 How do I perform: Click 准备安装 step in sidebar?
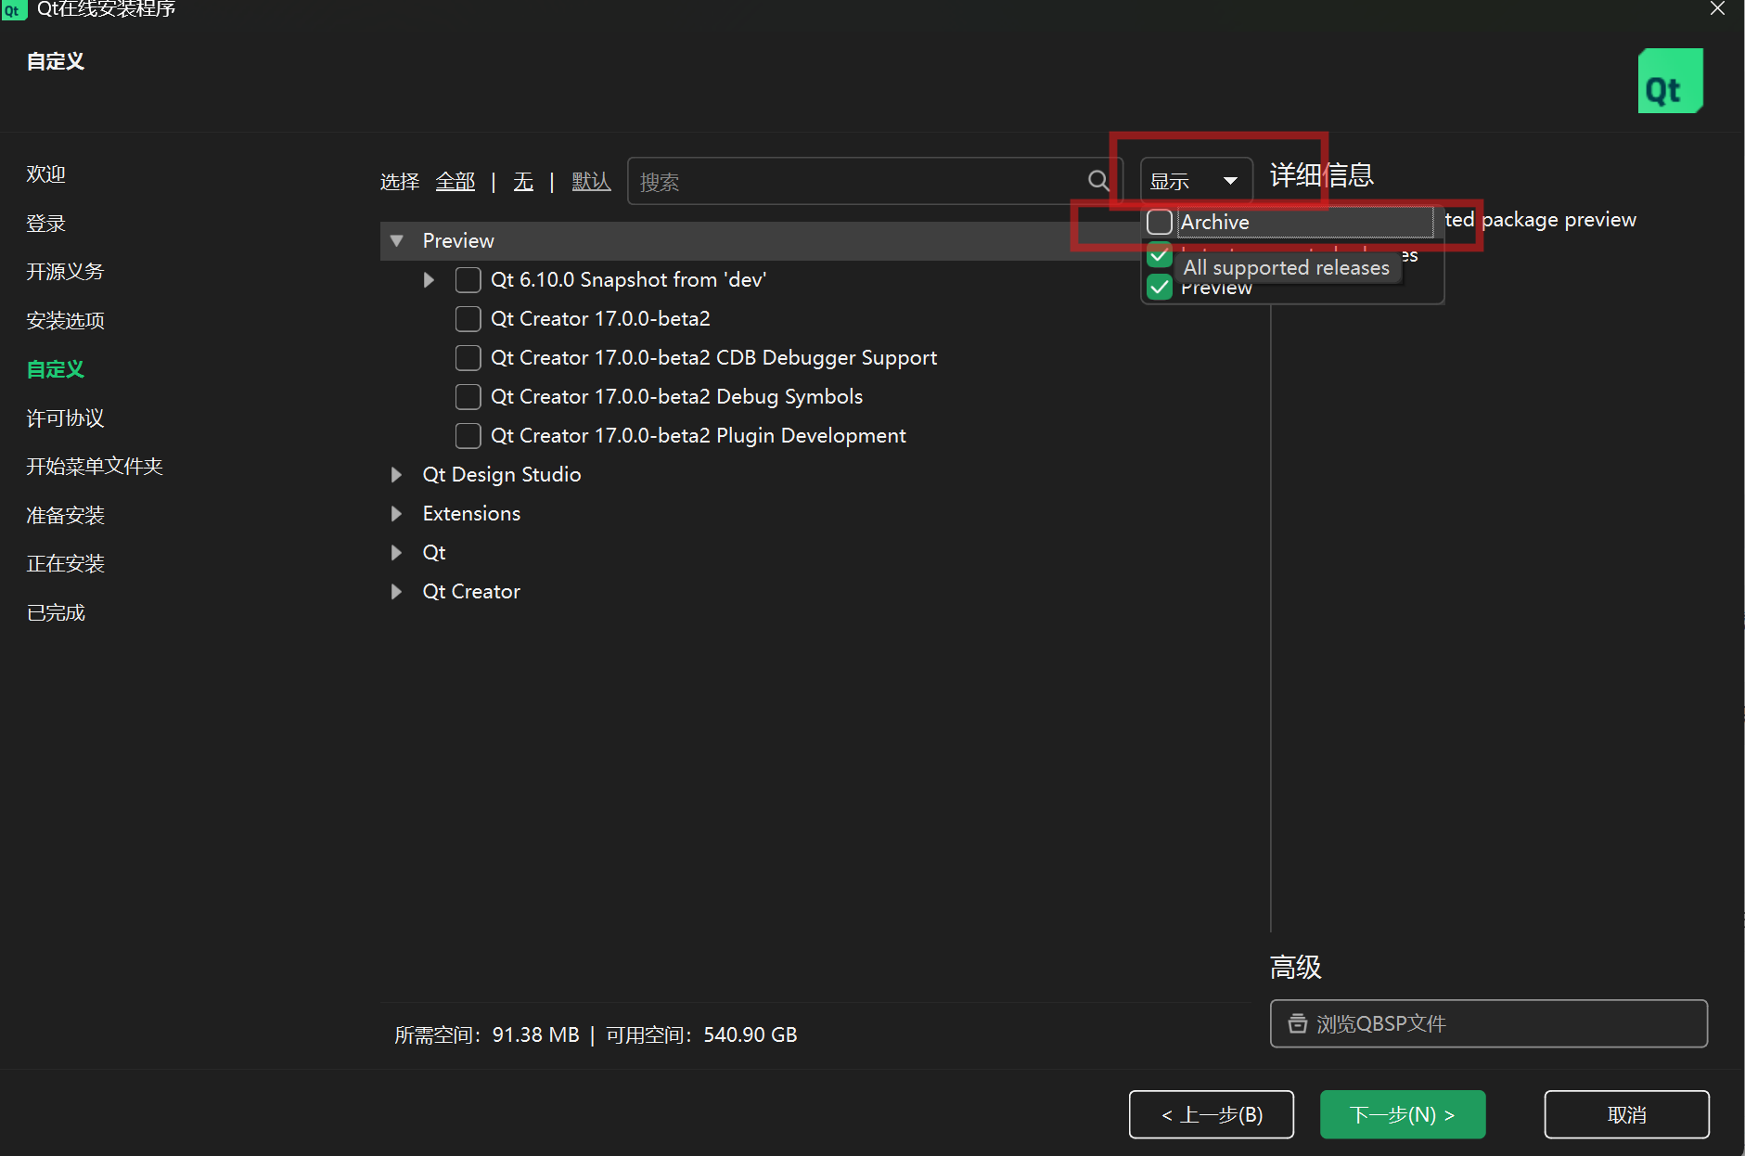pos(65,516)
